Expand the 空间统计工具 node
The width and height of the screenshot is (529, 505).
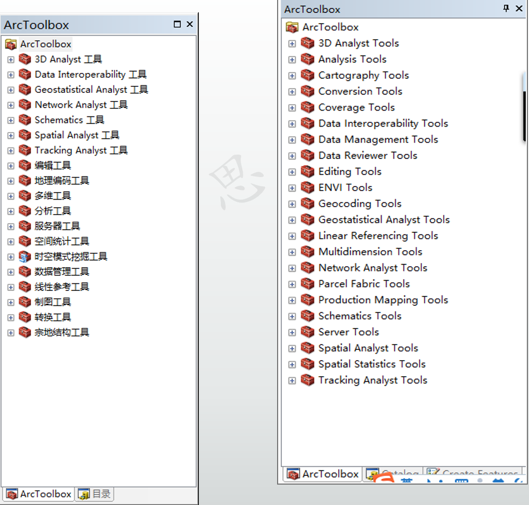[x=11, y=242]
